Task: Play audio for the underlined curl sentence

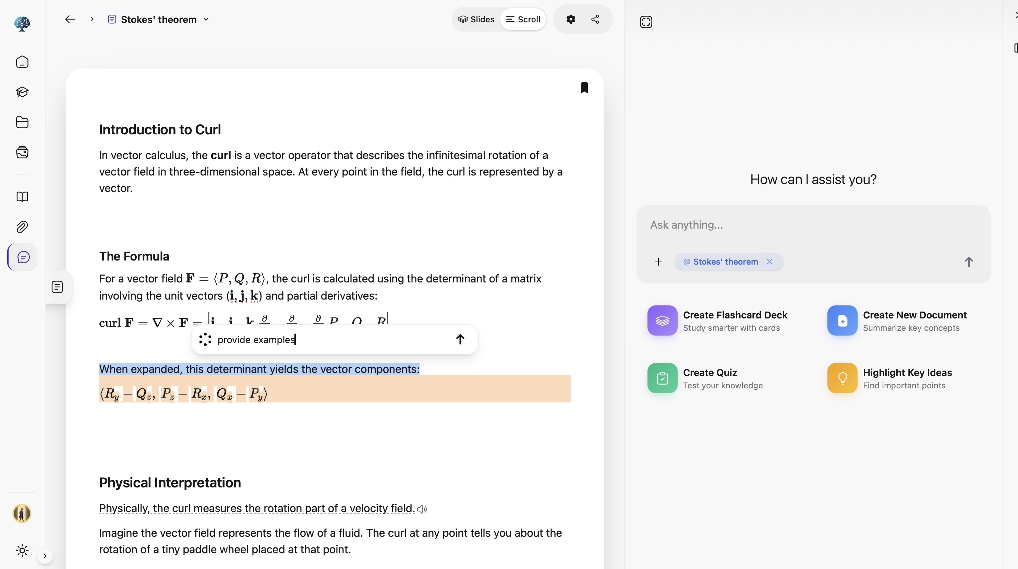Action: 421,509
